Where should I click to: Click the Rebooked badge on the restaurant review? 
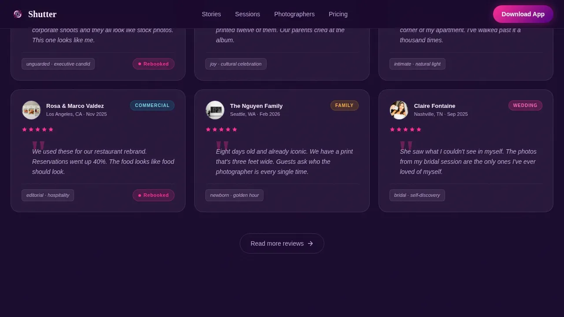coord(153,195)
